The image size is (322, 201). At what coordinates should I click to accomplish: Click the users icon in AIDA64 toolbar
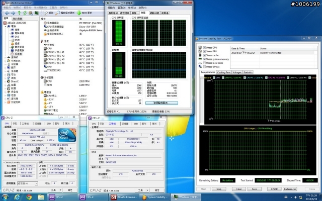click(31, 13)
